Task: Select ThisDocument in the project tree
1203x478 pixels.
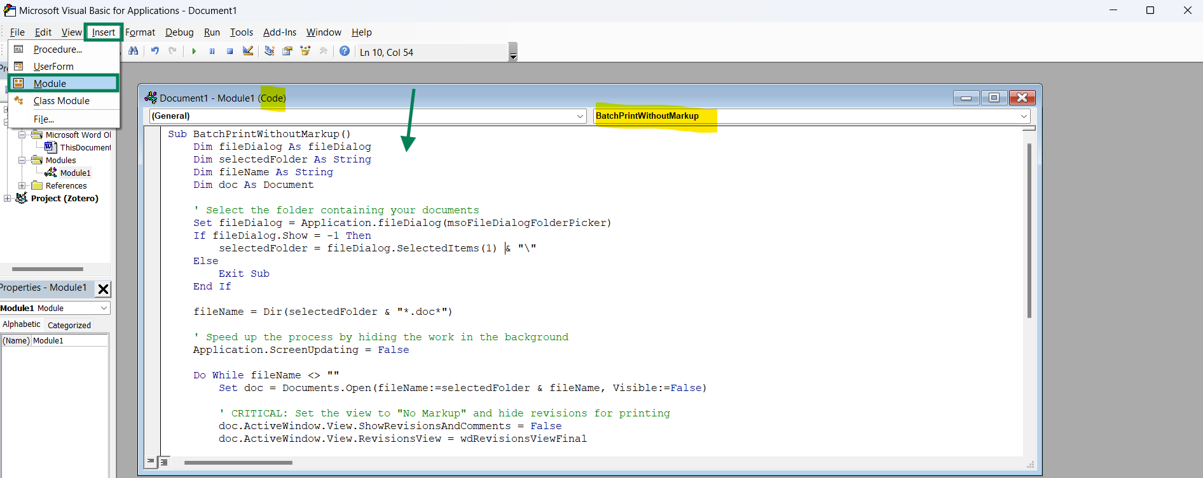Action: (85, 147)
